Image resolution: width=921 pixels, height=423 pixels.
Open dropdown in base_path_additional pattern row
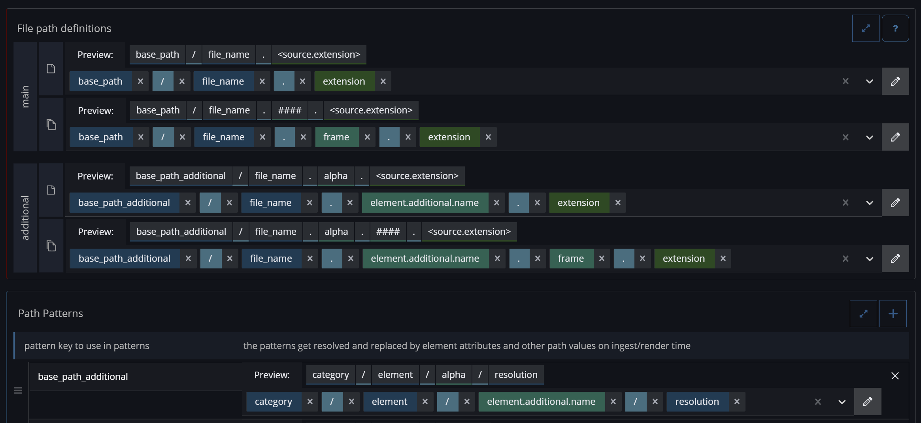pyautogui.click(x=842, y=402)
